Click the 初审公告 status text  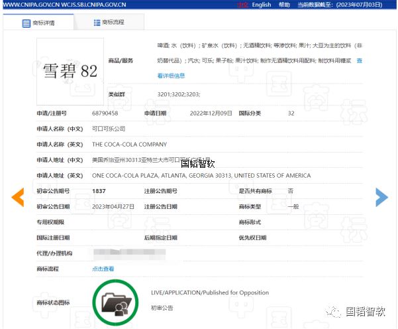(162, 308)
